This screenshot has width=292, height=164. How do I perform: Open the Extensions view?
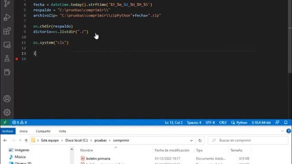[x=7, y=31]
